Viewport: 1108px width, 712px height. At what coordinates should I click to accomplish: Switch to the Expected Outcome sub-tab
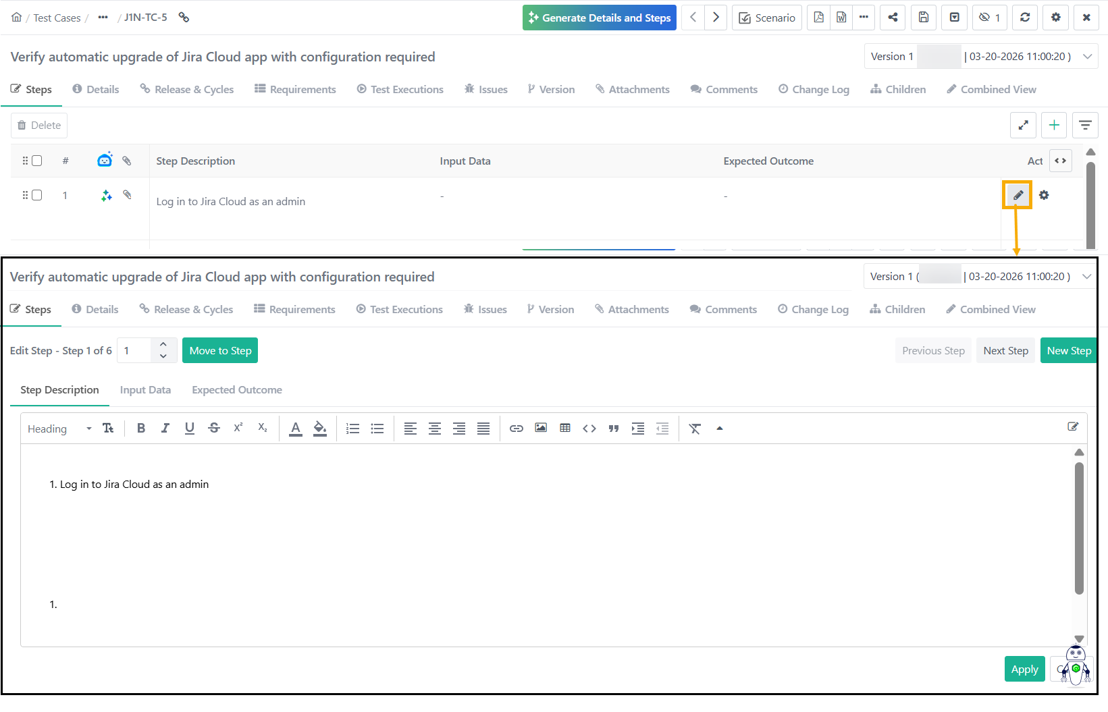(x=237, y=390)
